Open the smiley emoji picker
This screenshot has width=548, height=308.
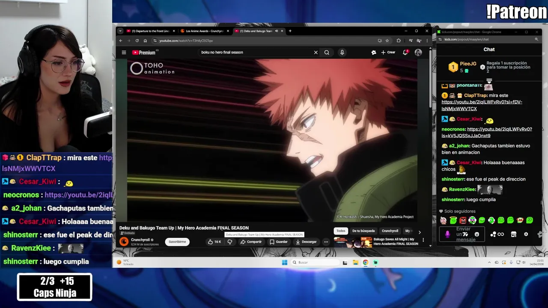coord(477,234)
